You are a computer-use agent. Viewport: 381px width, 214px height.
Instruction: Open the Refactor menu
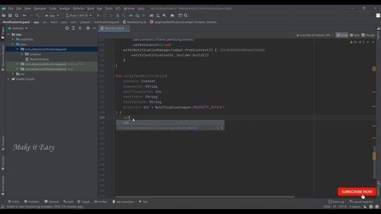(79, 8)
